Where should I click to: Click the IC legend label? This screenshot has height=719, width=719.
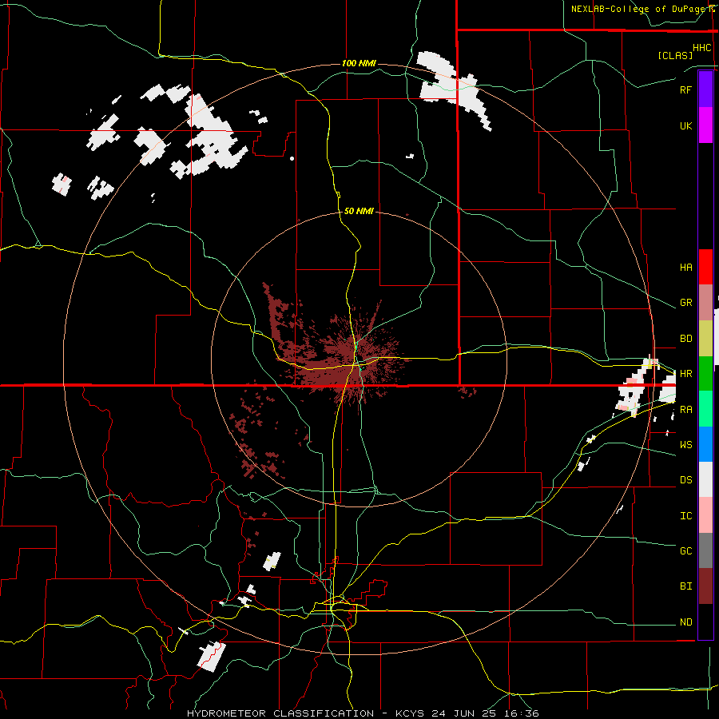(x=685, y=516)
